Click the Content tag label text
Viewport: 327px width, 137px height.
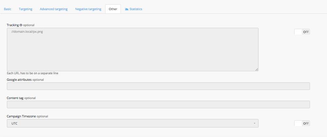[x=15, y=98]
